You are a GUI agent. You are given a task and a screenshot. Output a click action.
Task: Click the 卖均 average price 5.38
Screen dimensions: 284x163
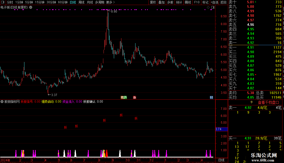point(251,93)
